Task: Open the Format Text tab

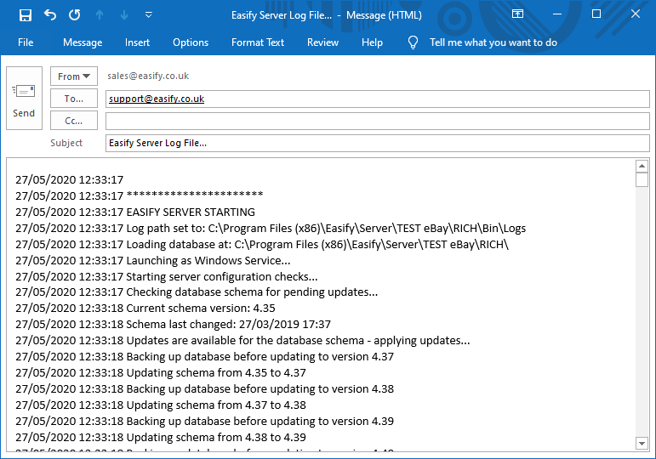Action: pos(259,42)
